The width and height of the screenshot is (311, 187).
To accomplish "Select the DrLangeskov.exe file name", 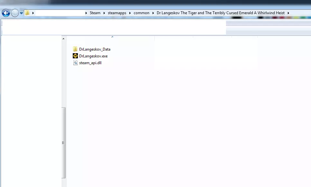I will tap(93, 56).
